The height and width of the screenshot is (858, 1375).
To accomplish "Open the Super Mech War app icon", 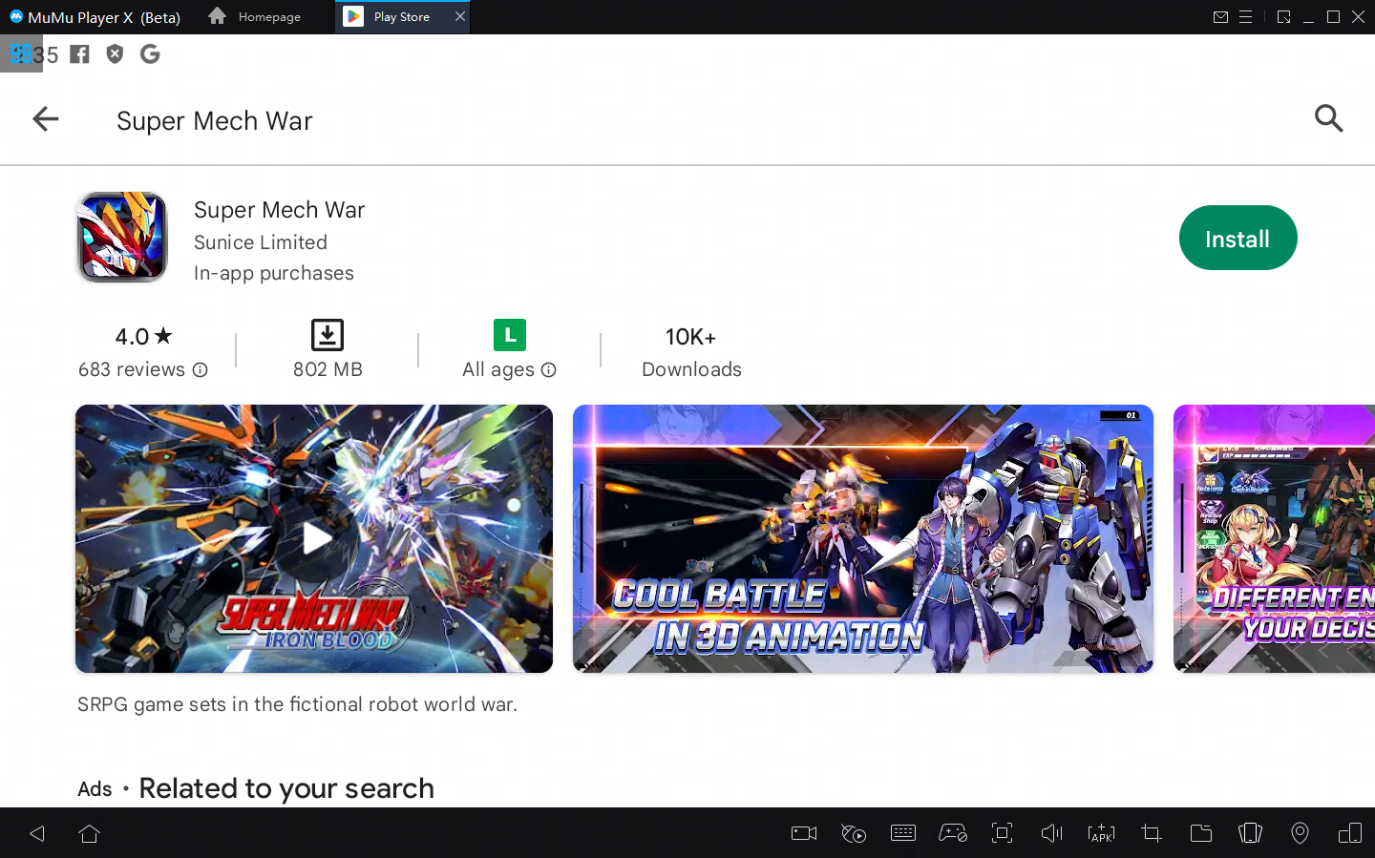I will coord(122,238).
